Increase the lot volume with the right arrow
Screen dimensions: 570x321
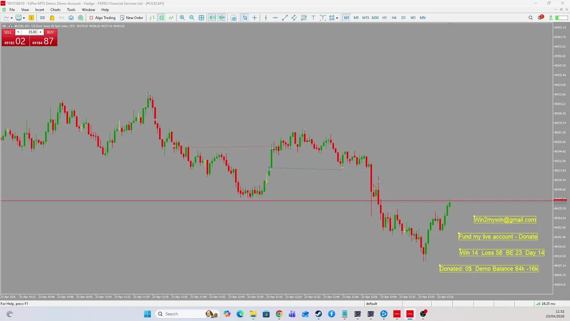click(41, 32)
